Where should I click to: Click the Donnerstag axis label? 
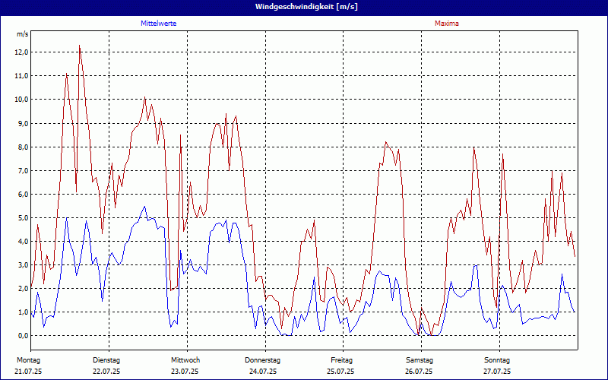point(263,359)
